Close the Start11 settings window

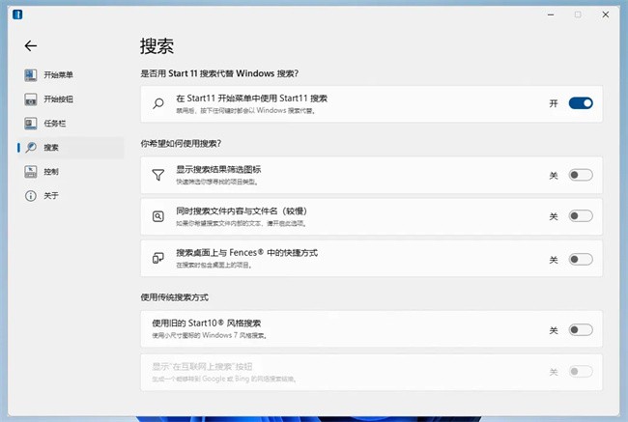point(606,14)
